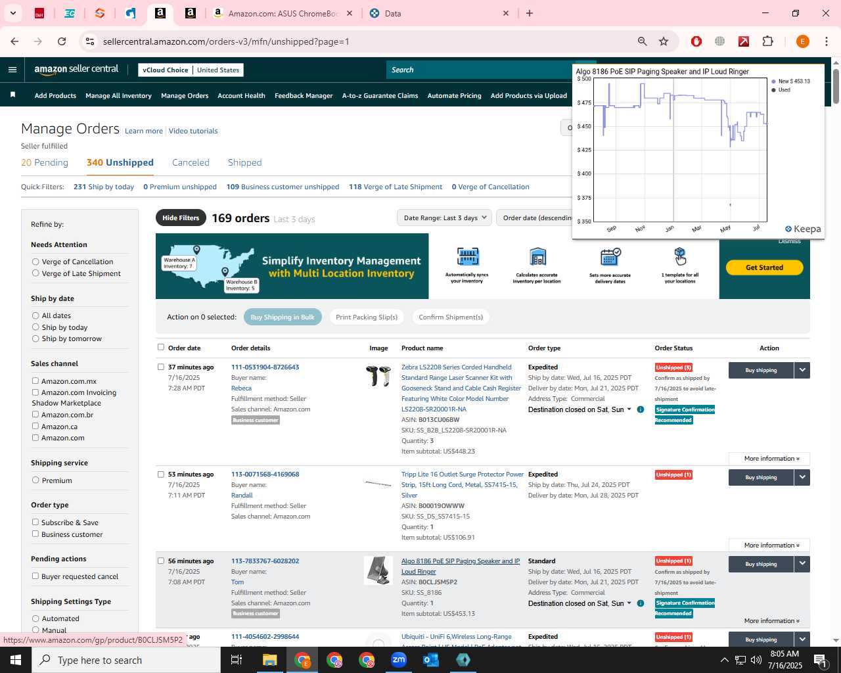Expand Buy shipping arrow for Tripp Lite order

pos(802,477)
